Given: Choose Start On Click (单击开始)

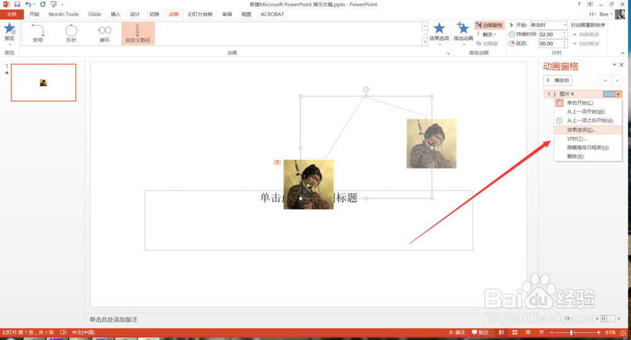Looking at the screenshot, I should coord(588,103).
